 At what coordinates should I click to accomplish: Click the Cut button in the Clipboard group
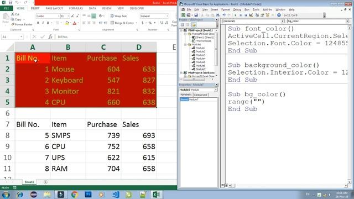click(15, 14)
